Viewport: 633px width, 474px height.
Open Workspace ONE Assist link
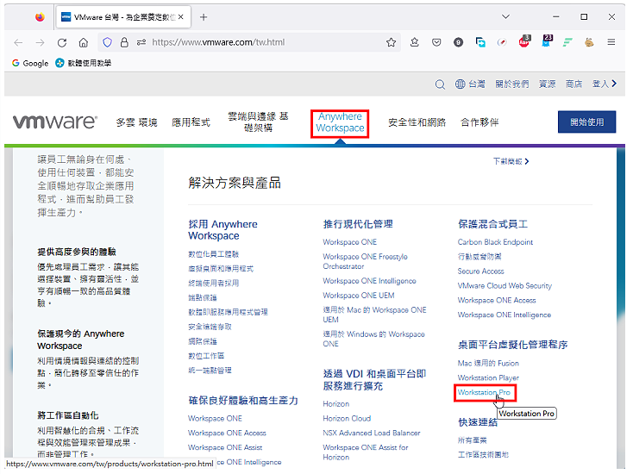point(225,447)
